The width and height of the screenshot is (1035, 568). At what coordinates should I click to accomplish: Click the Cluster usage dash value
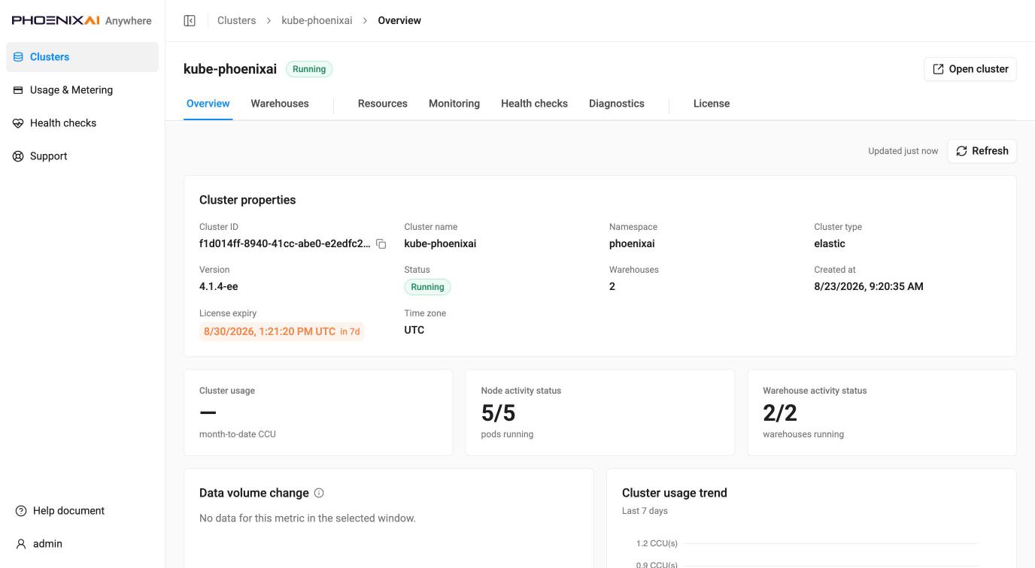point(208,412)
